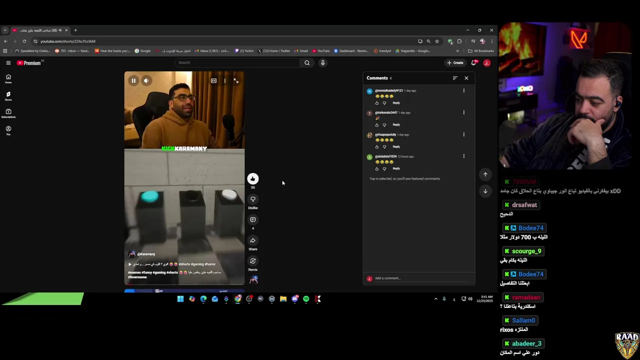
Task: Like the @HaapopaAdly comment
Action: point(377,147)
